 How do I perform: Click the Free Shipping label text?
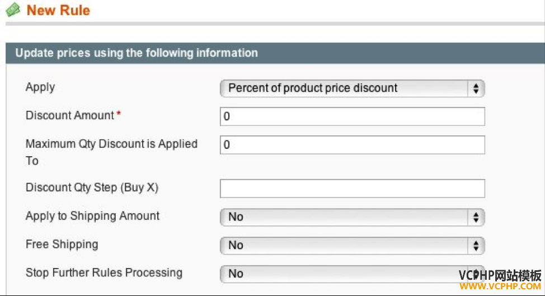[62, 245]
